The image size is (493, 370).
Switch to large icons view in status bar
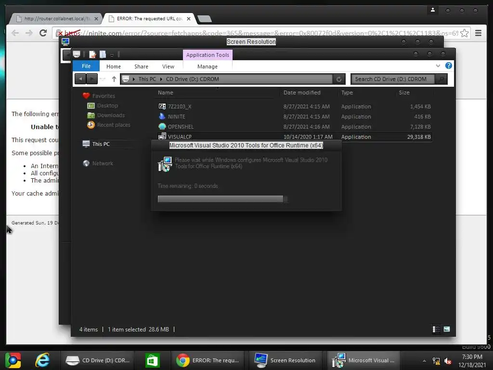point(446,329)
